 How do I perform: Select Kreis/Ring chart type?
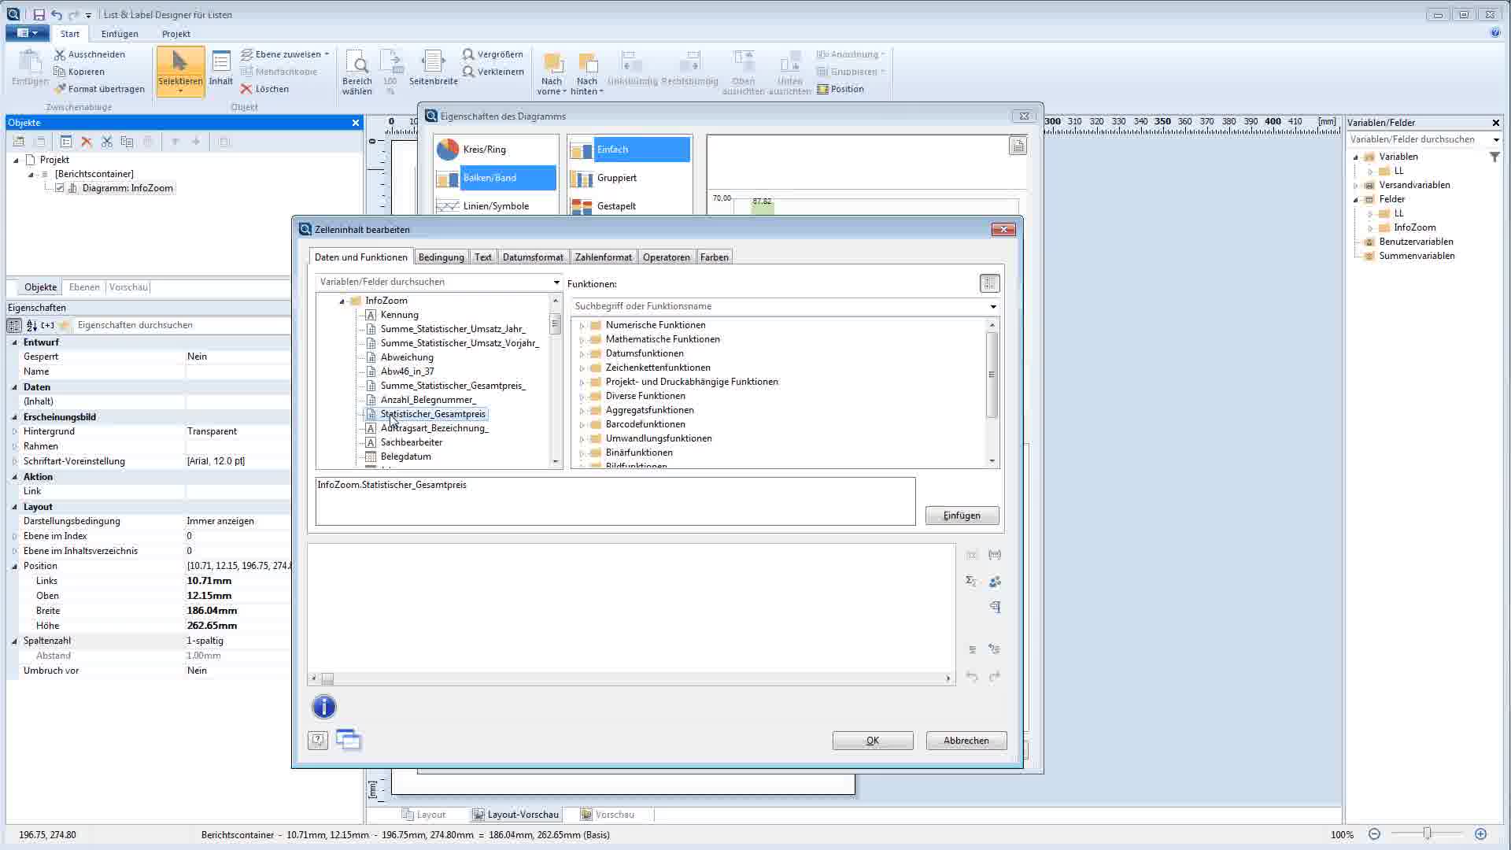click(496, 150)
